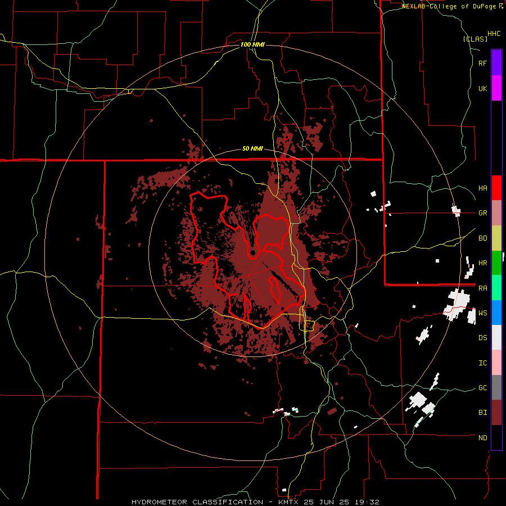Click the IC legend label
The image size is (506, 506).
click(x=482, y=363)
